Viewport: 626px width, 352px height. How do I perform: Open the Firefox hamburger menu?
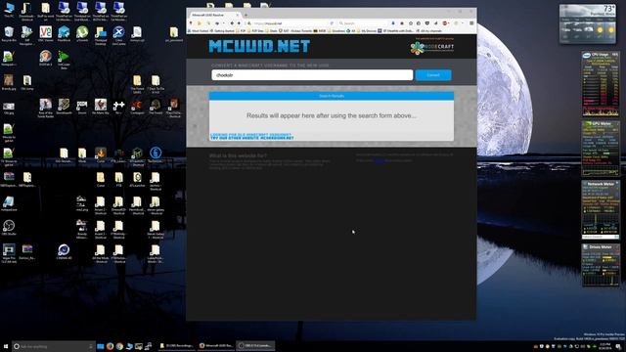[471, 23]
